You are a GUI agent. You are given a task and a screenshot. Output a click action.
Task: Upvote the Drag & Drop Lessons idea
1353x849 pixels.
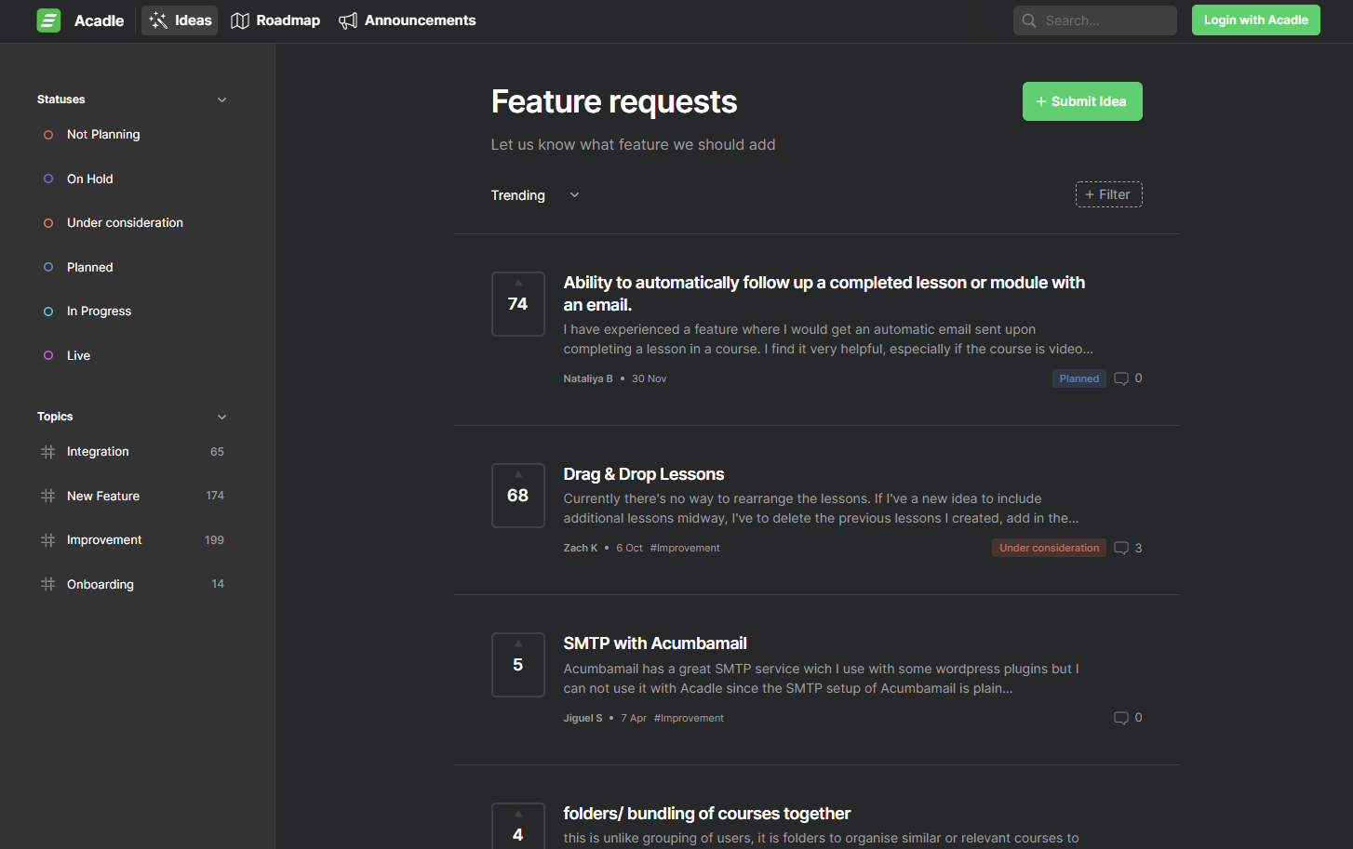(518, 496)
